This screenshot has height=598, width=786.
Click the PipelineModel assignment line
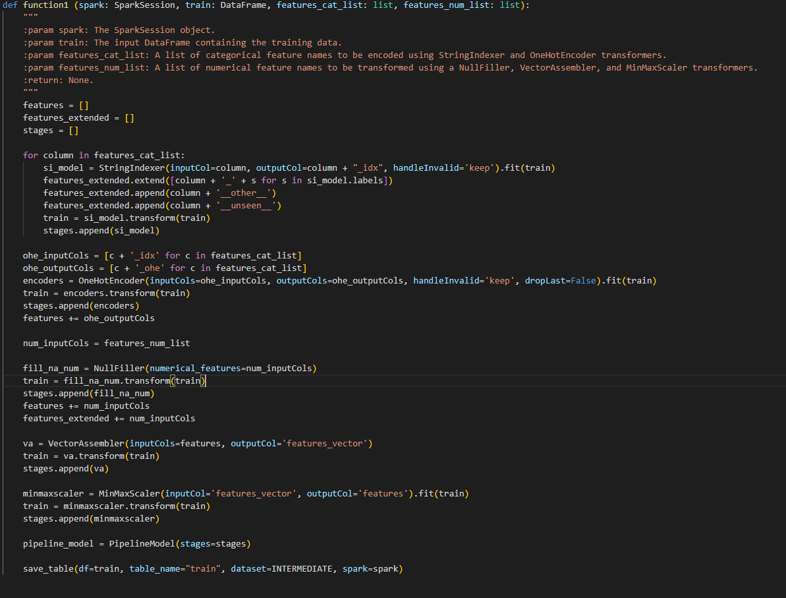click(136, 543)
